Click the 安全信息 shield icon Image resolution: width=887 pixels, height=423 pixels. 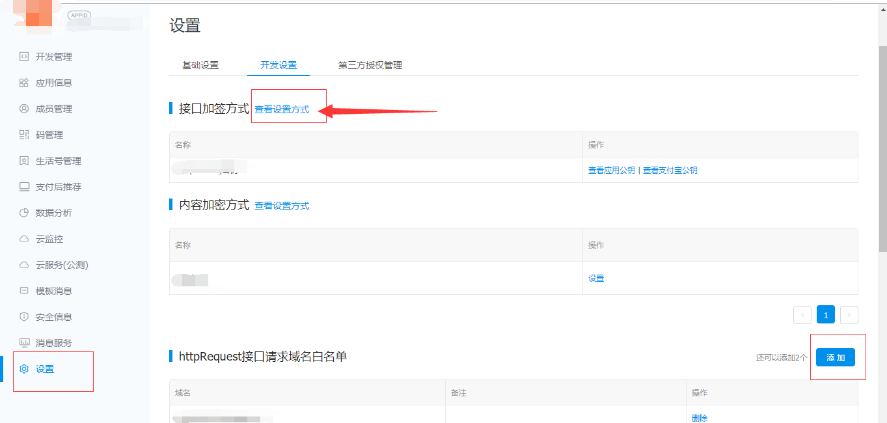pos(24,317)
